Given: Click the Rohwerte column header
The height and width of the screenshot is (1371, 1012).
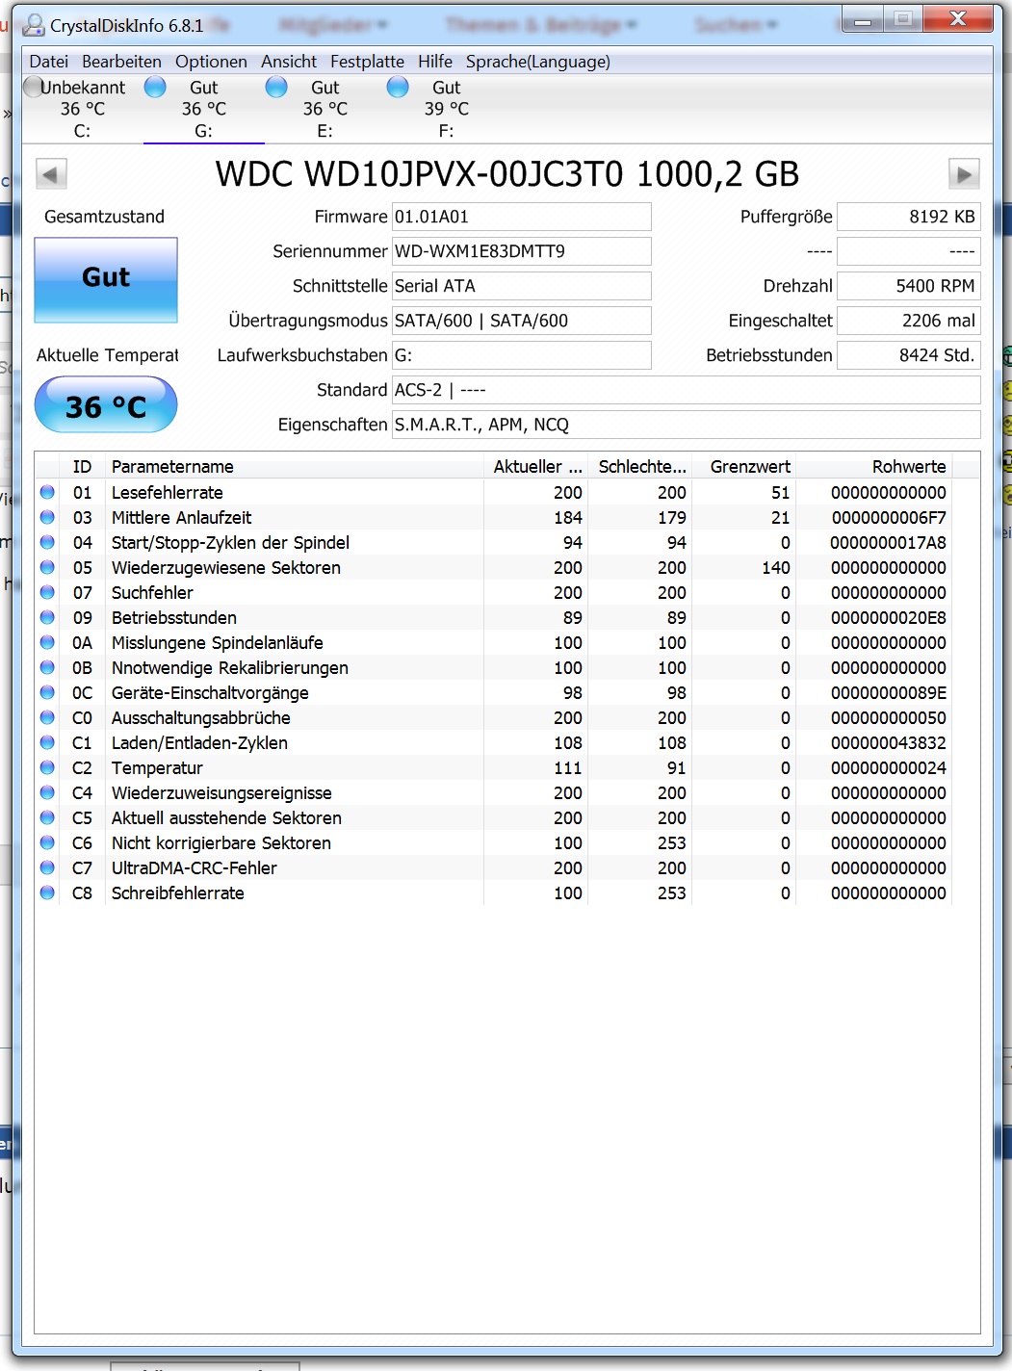Looking at the screenshot, I should pos(873,466).
